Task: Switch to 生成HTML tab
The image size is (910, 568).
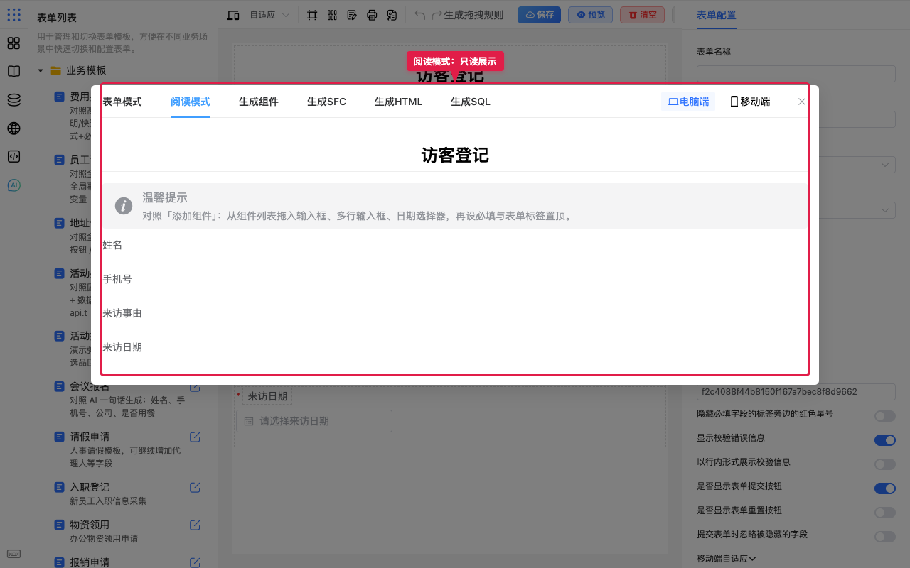Action: pos(399,102)
